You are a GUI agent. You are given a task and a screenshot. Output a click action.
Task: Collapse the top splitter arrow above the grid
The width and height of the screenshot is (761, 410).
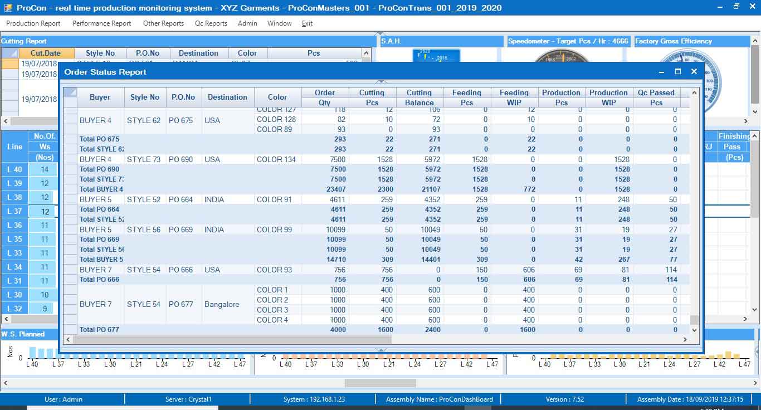(382, 82)
